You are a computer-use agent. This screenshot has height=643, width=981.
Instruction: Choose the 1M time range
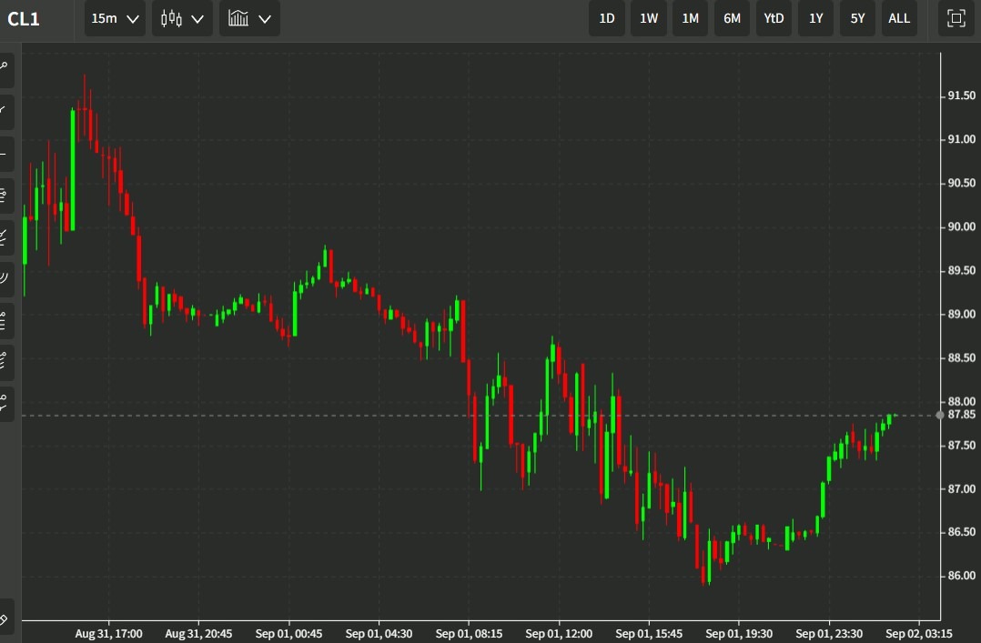click(690, 18)
